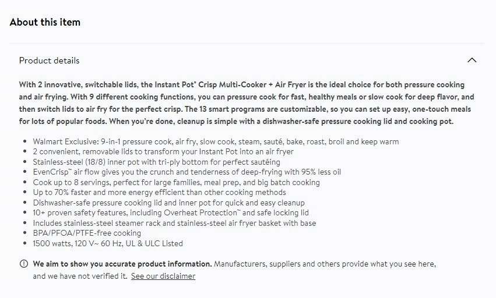Click the Product details section label

click(50, 61)
